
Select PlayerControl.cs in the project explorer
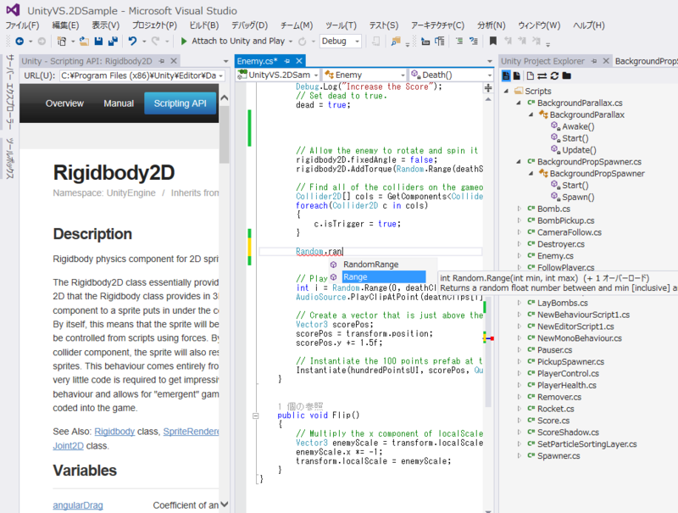tap(568, 373)
